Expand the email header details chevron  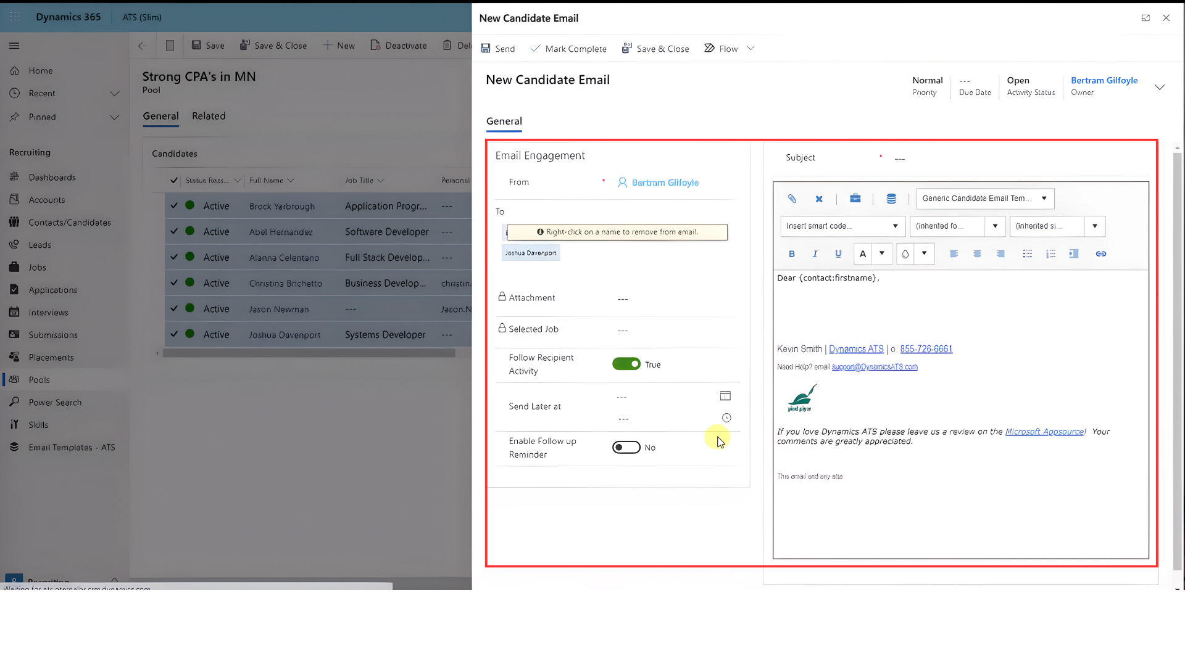pos(1160,87)
